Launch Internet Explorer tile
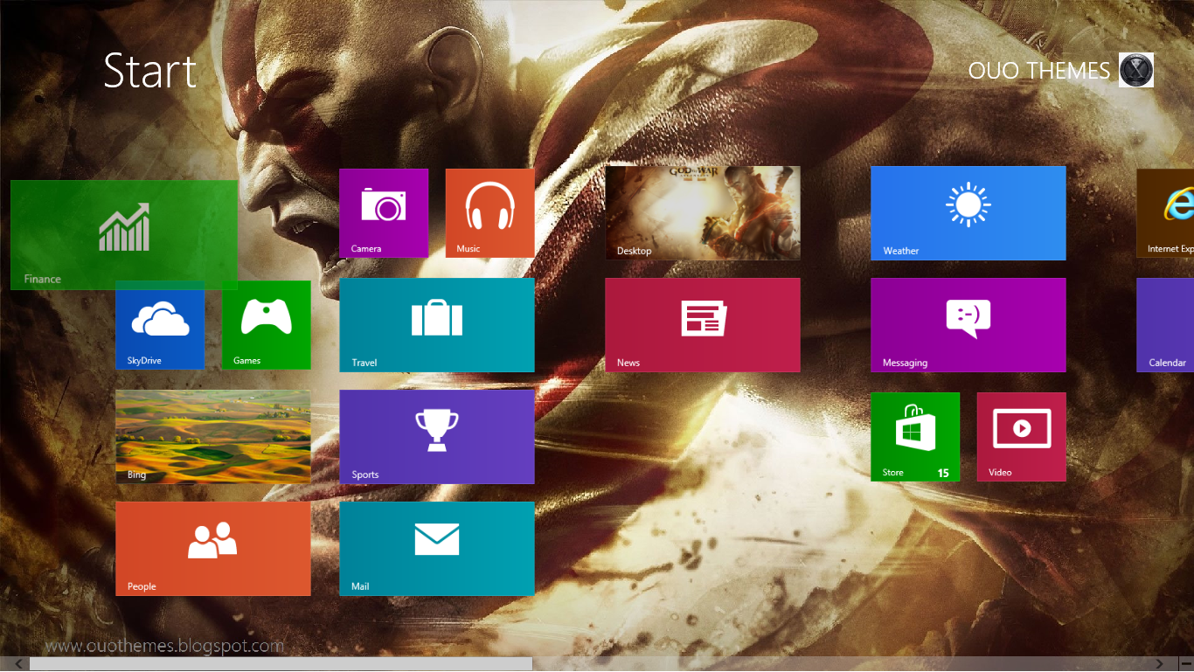Image resolution: width=1194 pixels, height=672 pixels. coord(1165,213)
